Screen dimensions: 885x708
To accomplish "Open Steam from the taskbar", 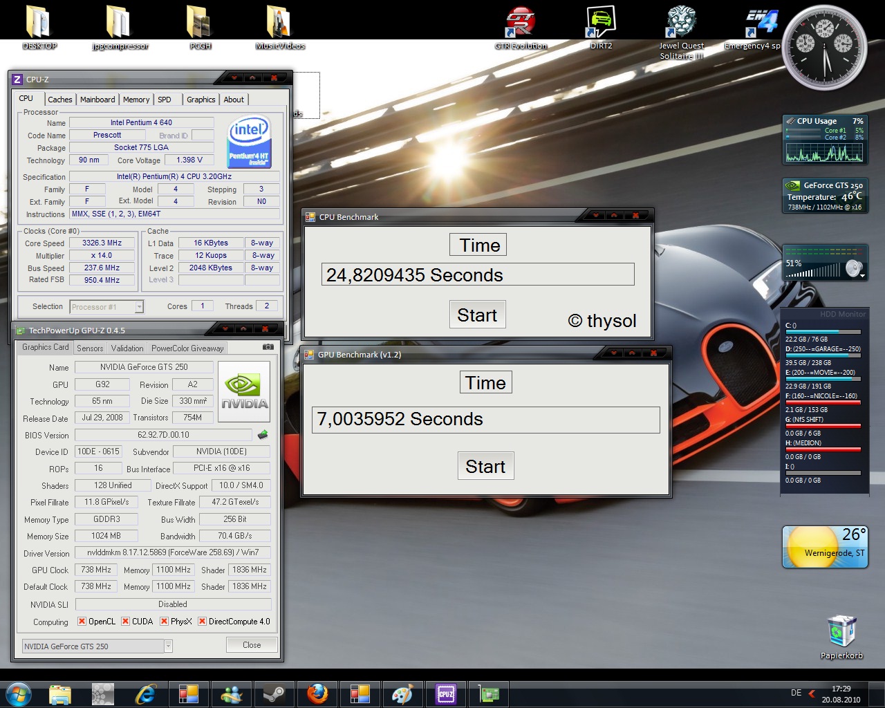I will [274, 693].
